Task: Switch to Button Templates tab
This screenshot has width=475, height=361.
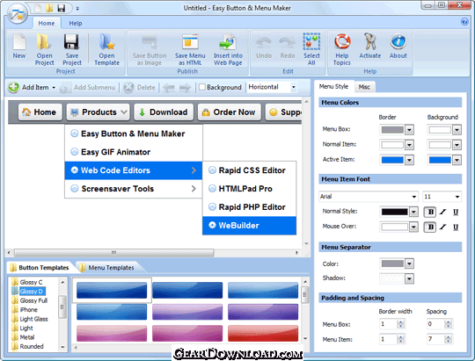Action: click(40, 268)
